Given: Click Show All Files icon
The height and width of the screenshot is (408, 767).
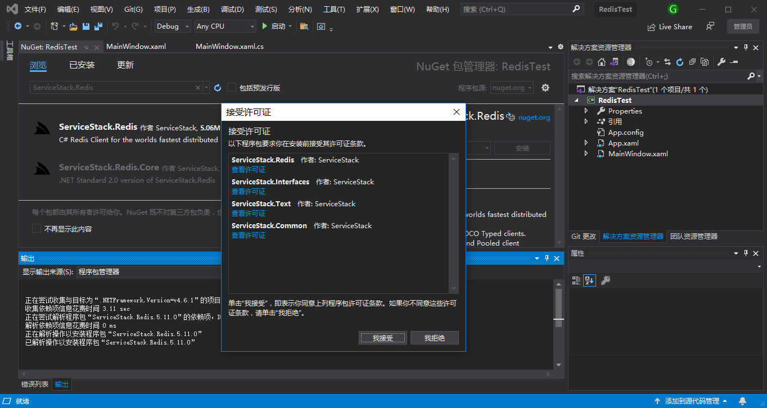Looking at the screenshot, I should point(705,62).
